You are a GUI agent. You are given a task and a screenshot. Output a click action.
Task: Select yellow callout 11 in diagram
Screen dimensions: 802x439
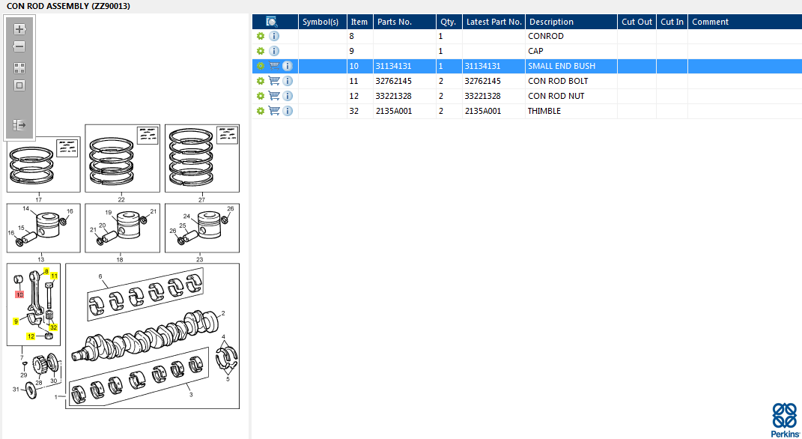[54, 276]
